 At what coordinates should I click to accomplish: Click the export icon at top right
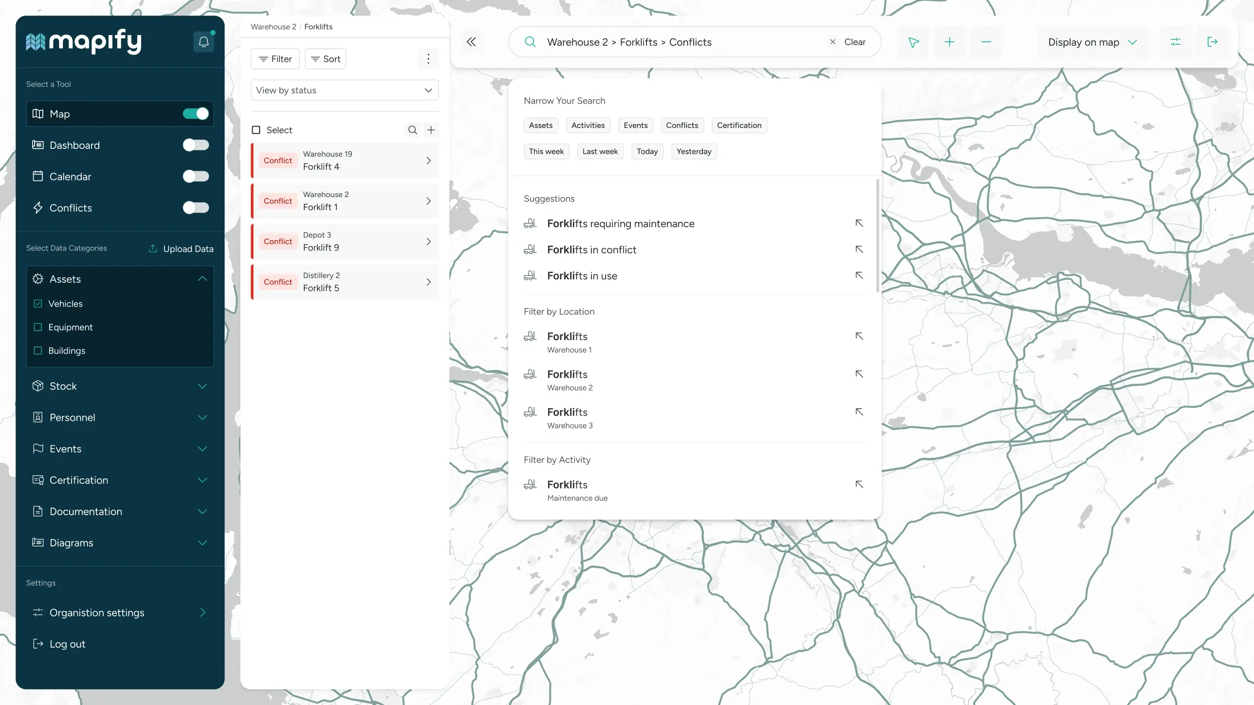point(1213,42)
